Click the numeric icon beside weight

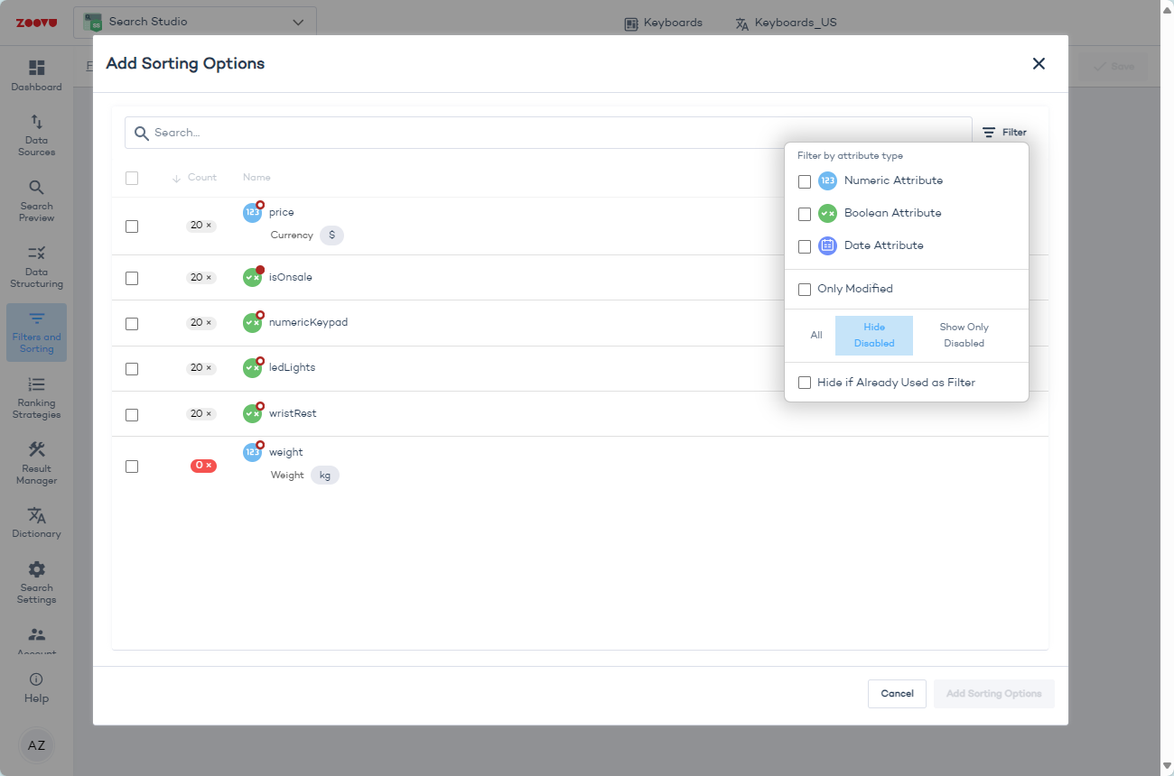pos(252,452)
